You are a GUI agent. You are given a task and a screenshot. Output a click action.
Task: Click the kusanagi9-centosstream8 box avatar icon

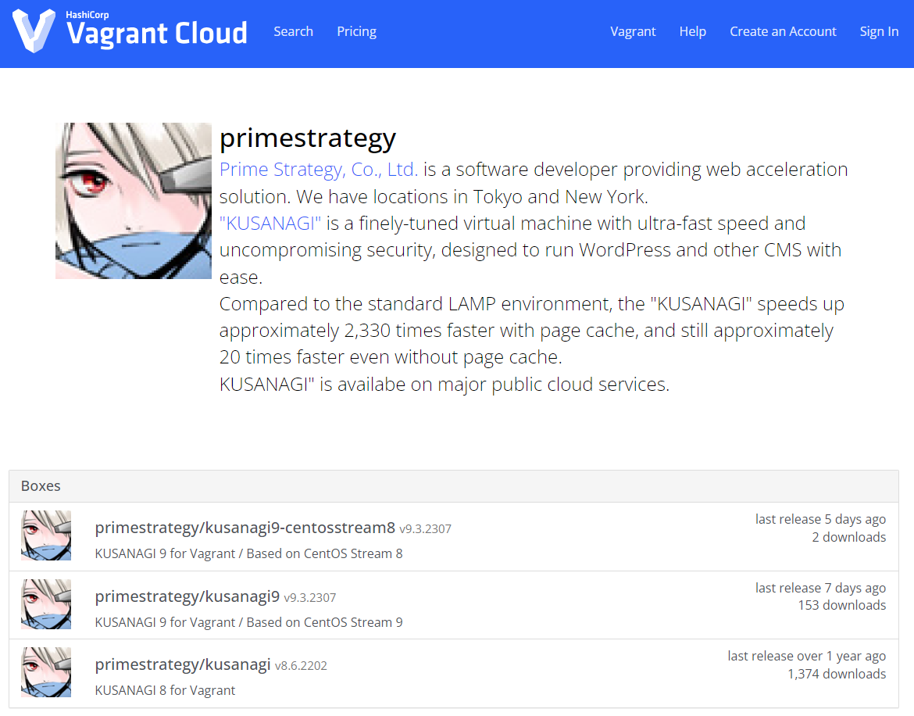(x=46, y=535)
